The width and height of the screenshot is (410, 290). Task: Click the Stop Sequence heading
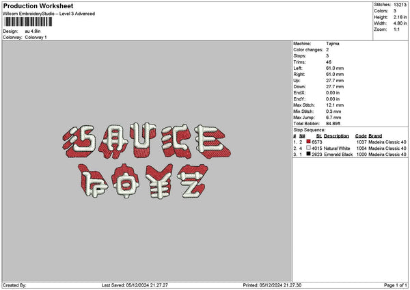tap(309, 130)
